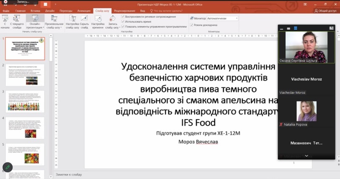
Task: Toggle show media controls checkbox
Action: pyautogui.click(x=123, y=26)
